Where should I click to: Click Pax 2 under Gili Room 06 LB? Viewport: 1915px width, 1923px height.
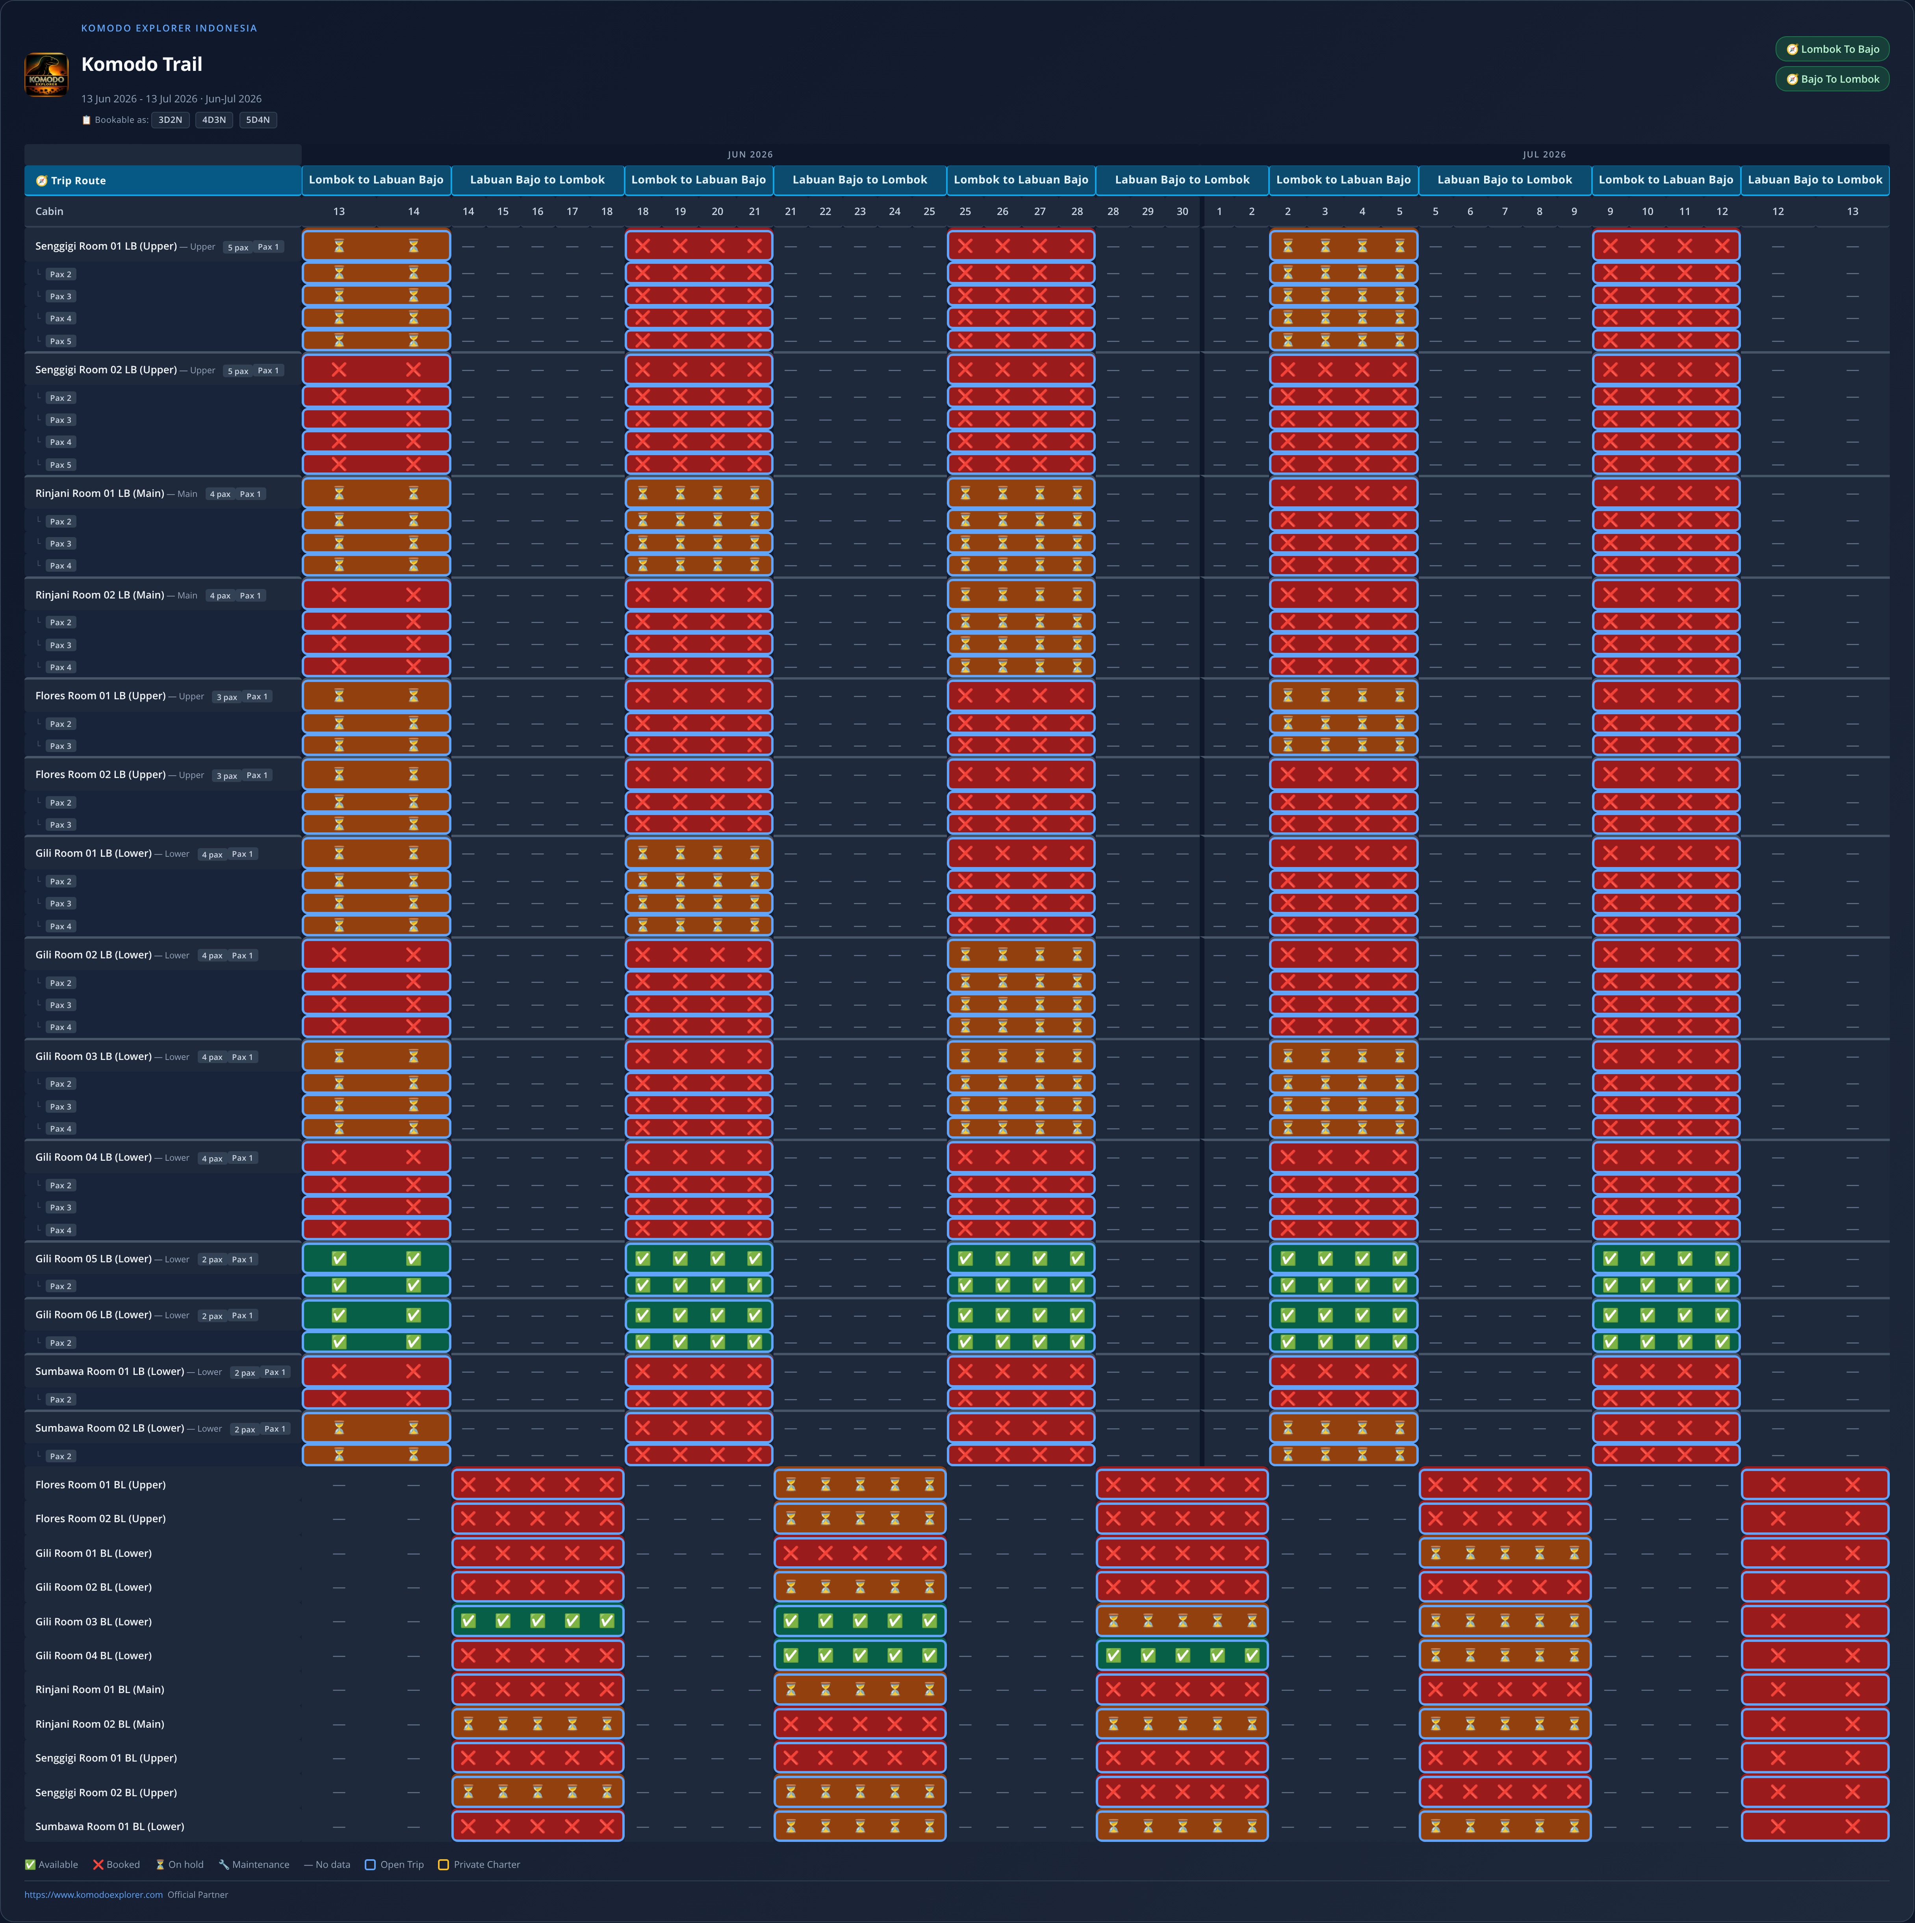pos(61,1343)
